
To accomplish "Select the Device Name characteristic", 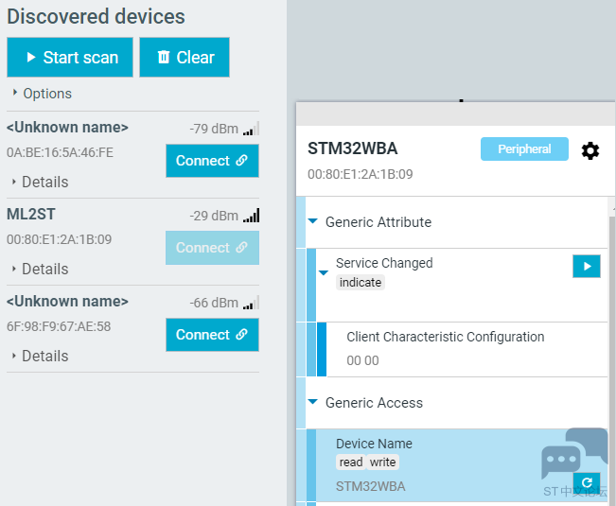I will pos(462,465).
